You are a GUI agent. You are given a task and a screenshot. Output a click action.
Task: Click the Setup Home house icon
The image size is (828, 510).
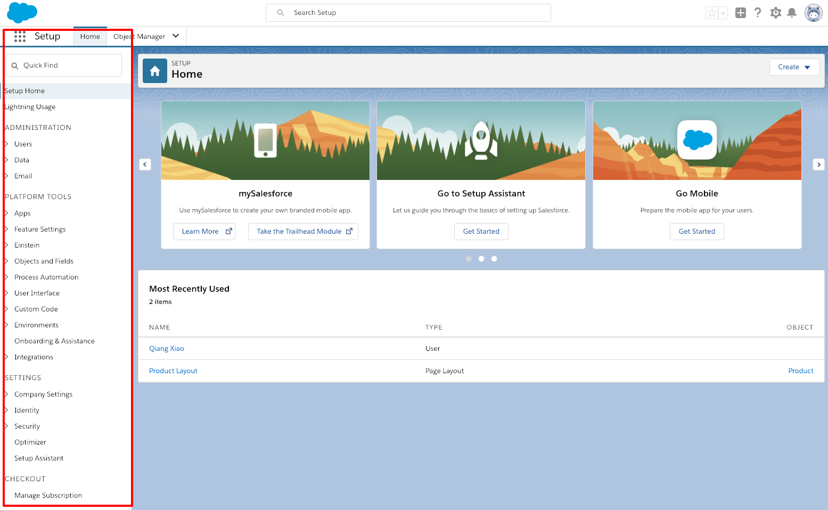155,71
